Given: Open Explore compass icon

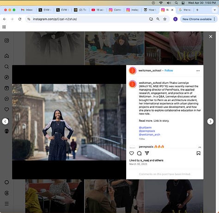Looking at the screenshot, I should click(6, 77).
